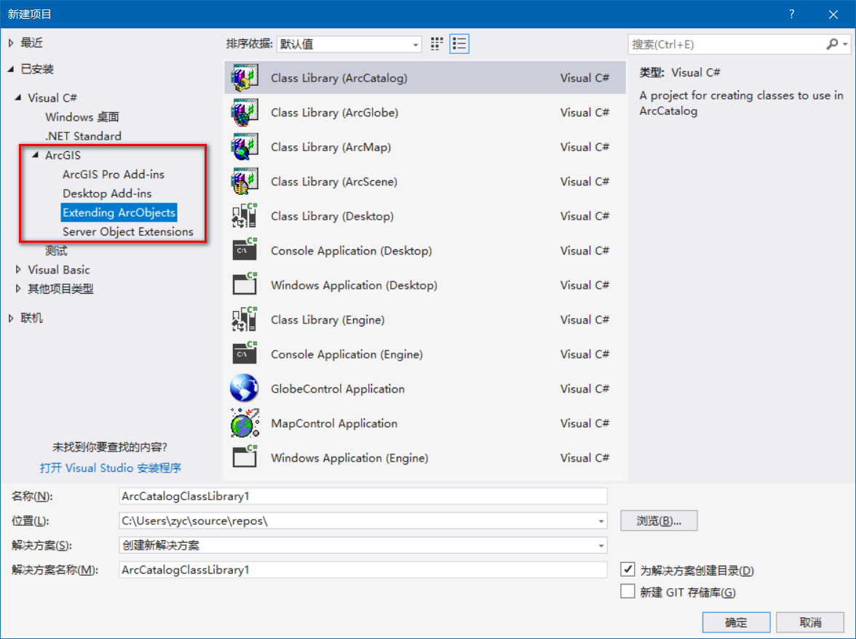This screenshot has height=639, width=856.
Task: Open the sort-by 默认值 dropdown
Action: (x=349, y=44)
